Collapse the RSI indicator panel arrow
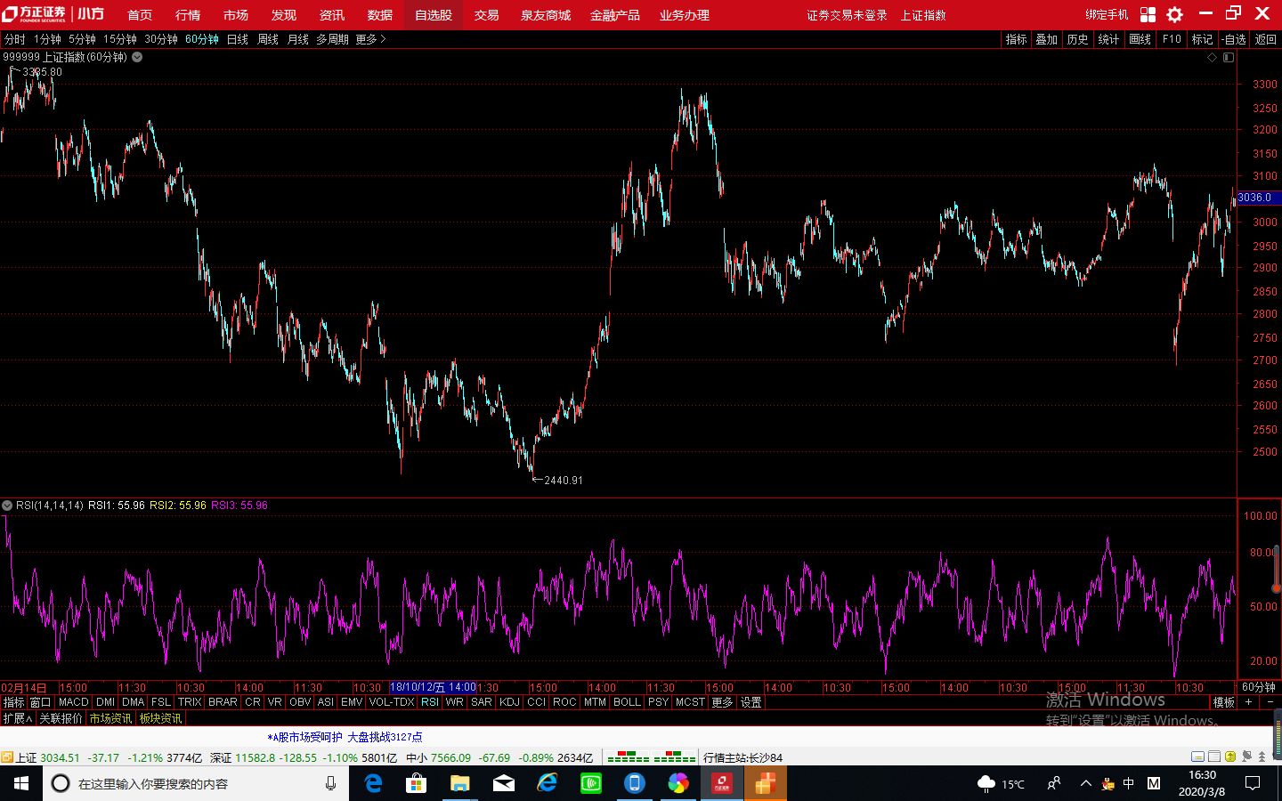 (7, 506)
